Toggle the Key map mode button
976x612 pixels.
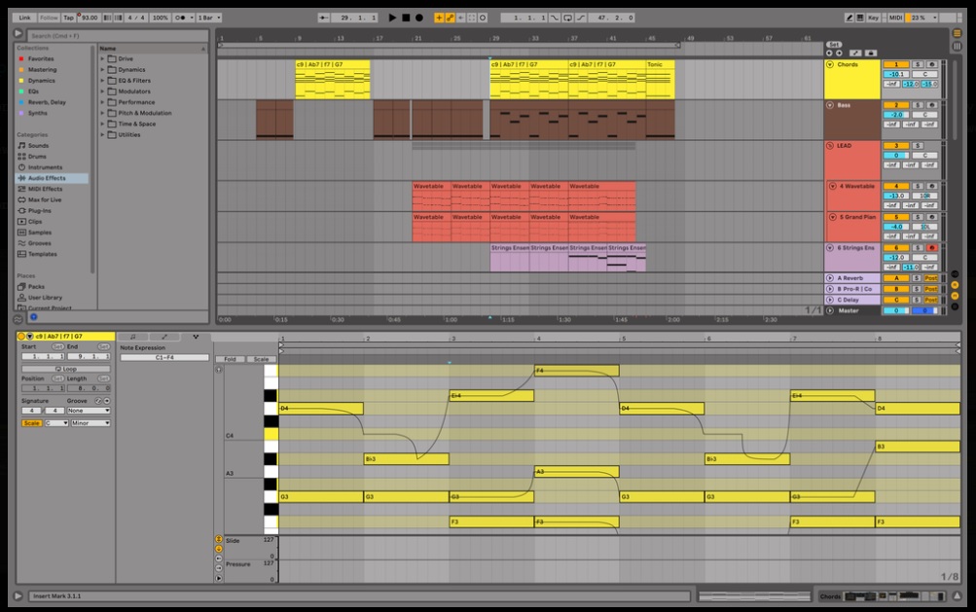click(873, 18)
